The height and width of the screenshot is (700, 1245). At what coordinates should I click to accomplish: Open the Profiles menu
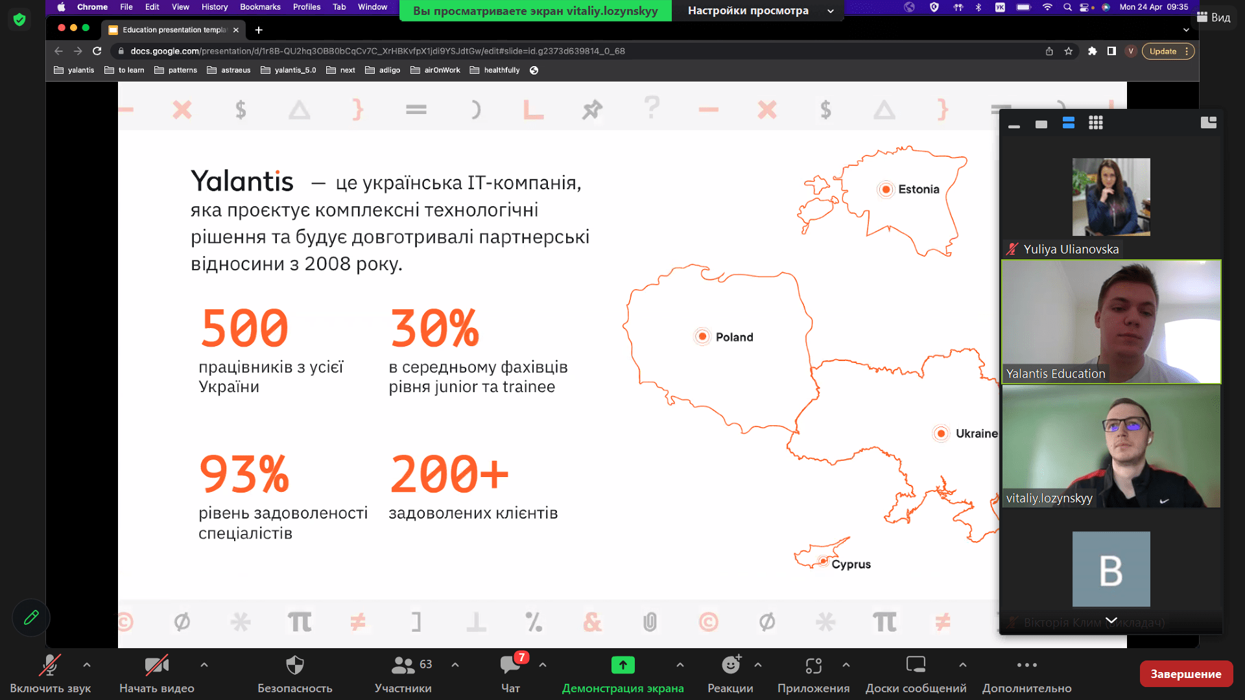(x=307, y=7)
